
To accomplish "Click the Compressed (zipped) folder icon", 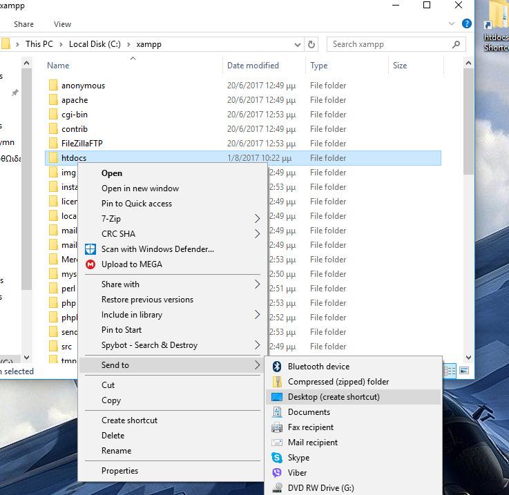I will 277,382.
